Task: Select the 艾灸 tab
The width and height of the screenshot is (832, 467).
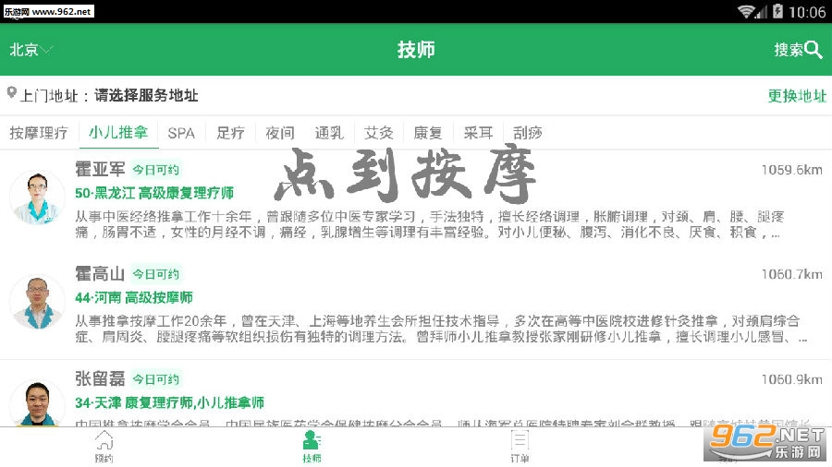Action: (x=378, y=133)
